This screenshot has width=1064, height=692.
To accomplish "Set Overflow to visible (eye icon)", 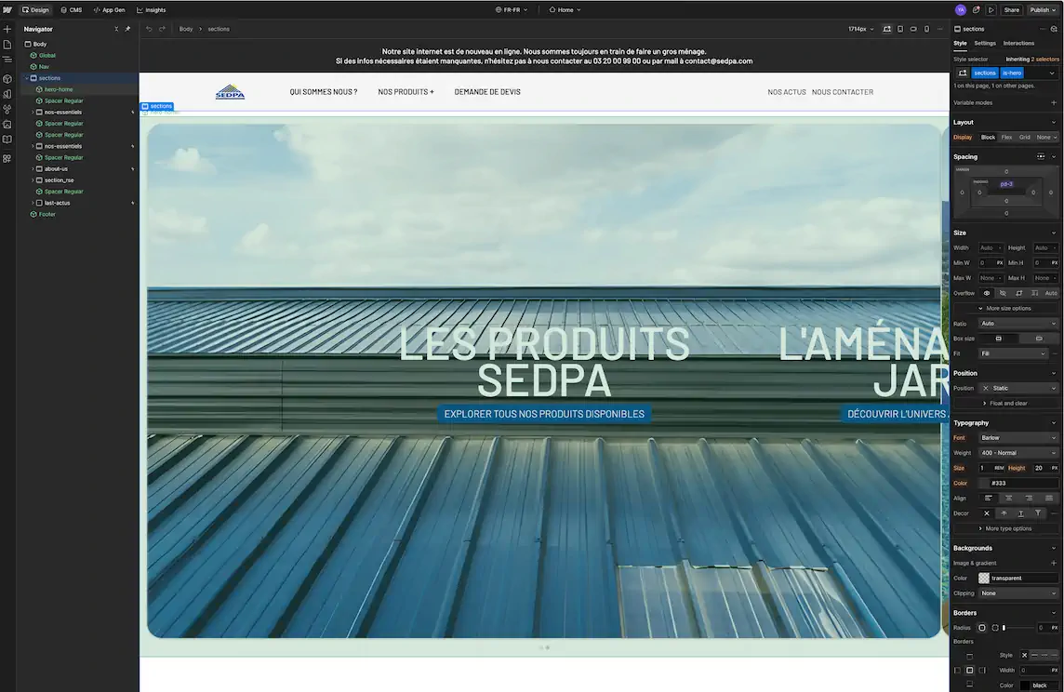I will (988, 294).
